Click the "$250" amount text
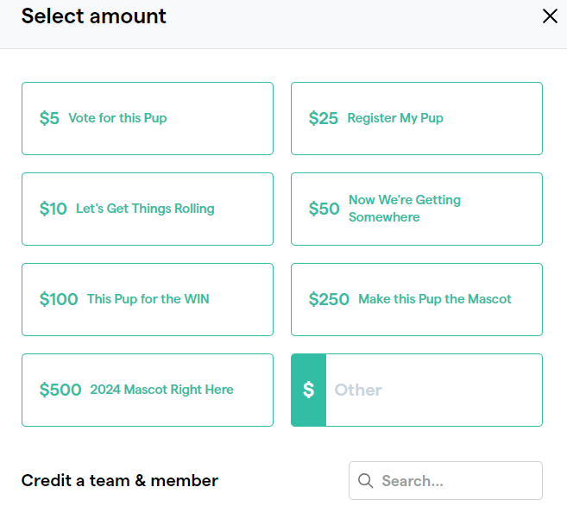567x506 pixels. point(329,299)
